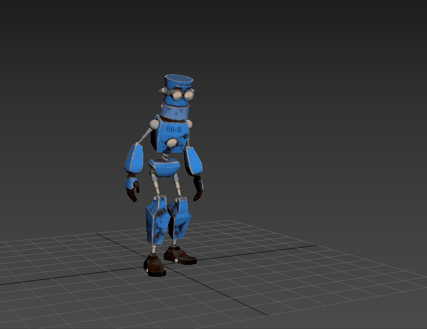The image size is (427, 329).
Task: Click the blue forearm attached to thin rod
Action: [x=134, y=158]
